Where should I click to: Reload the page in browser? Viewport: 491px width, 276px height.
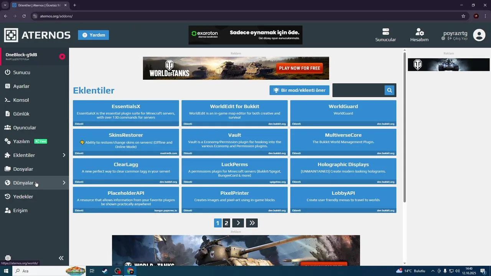click(x=24, y=16)
